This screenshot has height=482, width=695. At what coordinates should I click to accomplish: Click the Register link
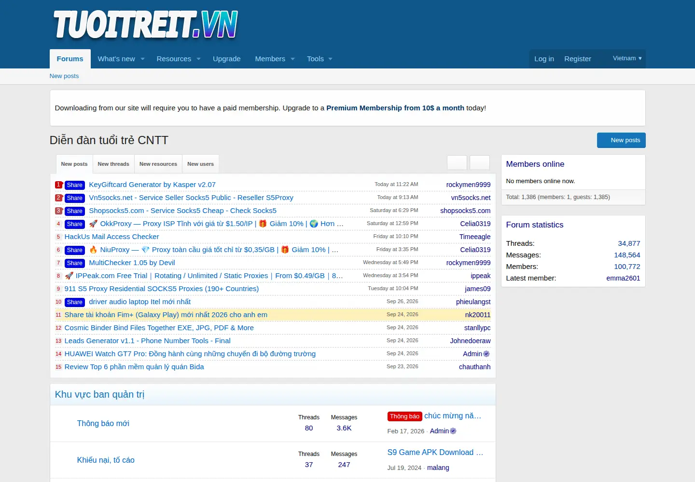578,59
